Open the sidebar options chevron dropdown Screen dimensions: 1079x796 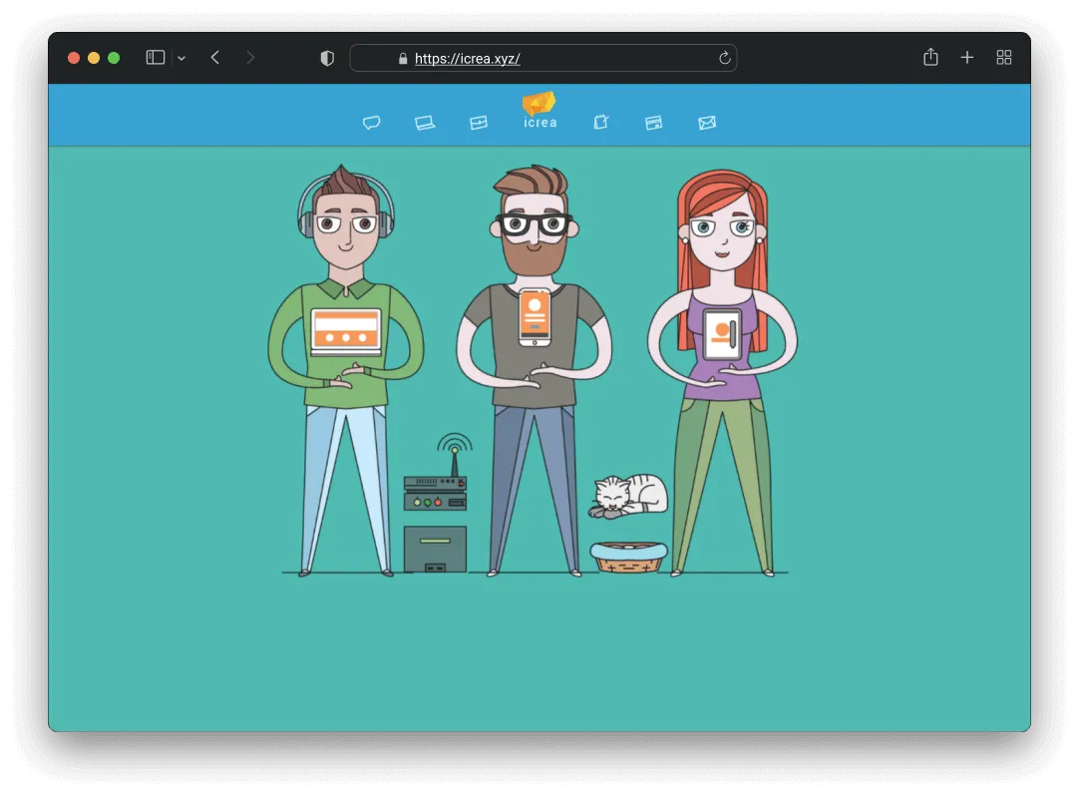(181, 58)
